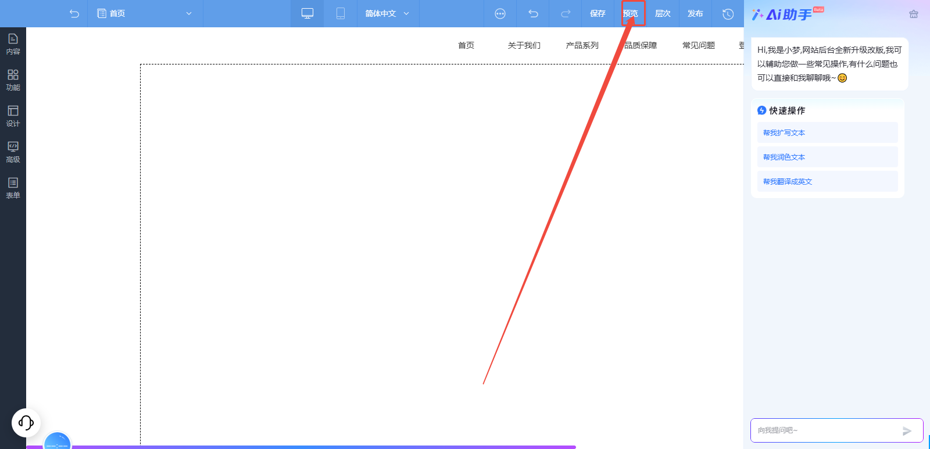Open the 表单 form sidebar panel
The width and height of the screenshot is (930, 449).
point(13,188)
